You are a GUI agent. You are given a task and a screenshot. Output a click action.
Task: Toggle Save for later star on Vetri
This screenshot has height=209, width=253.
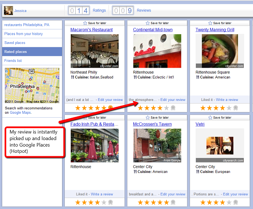[210, 118]
